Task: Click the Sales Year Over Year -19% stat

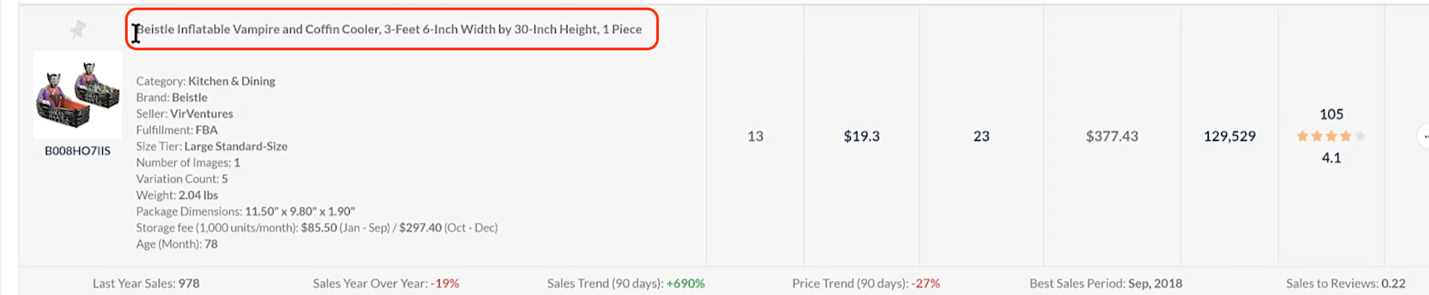Action: click(x=385, y=284)
